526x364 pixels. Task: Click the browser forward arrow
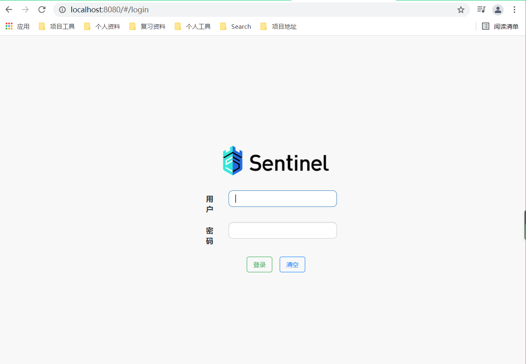(26, 9)
